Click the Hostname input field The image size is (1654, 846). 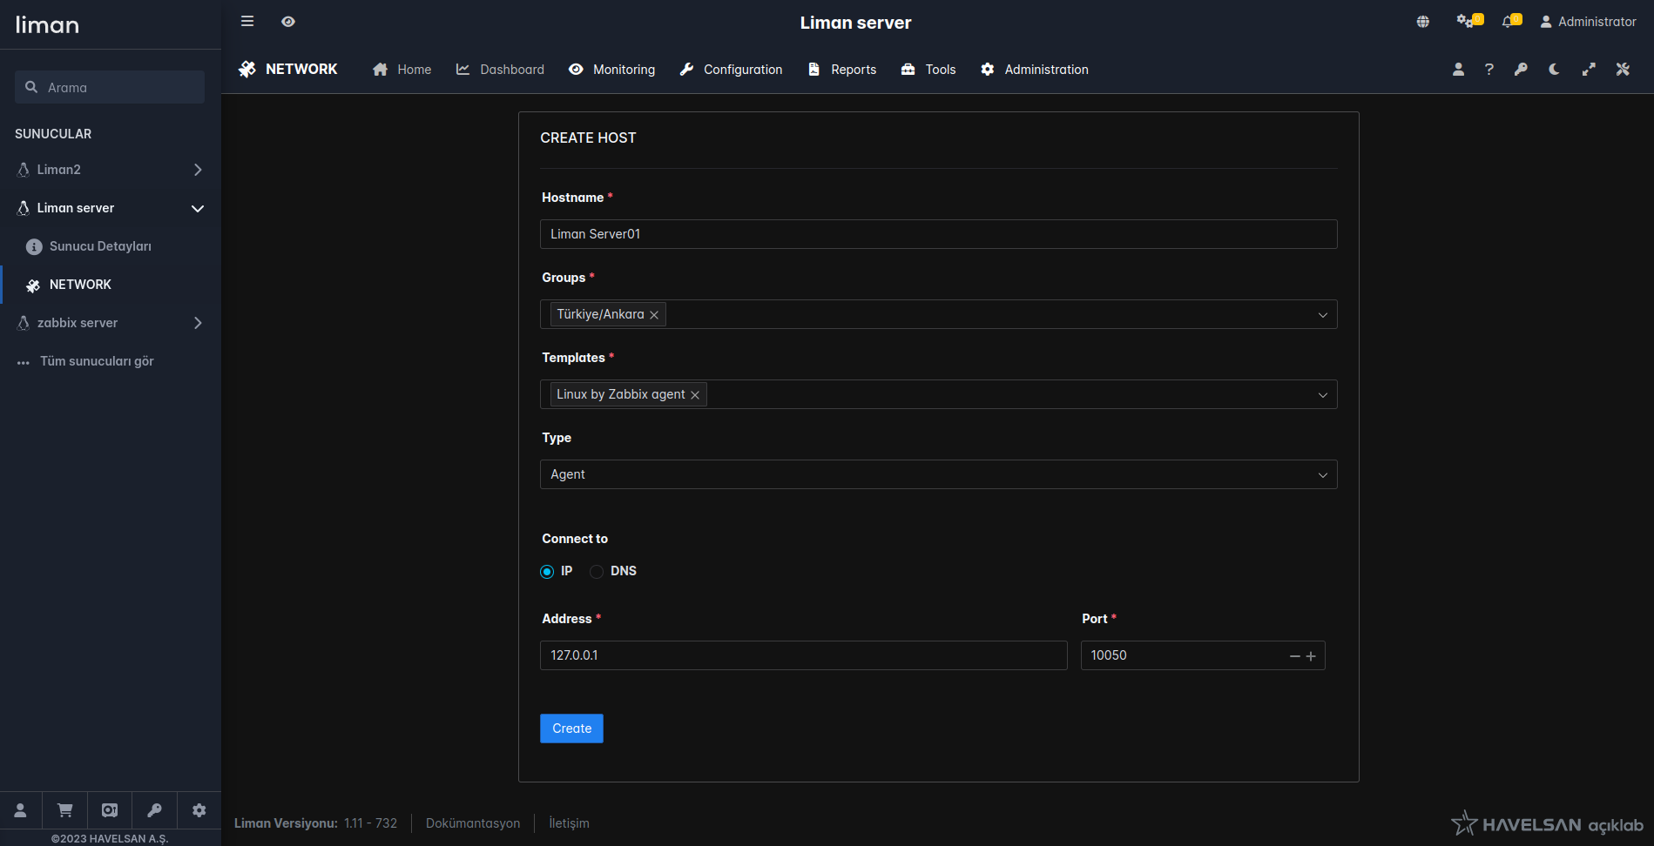click(939, 234)
